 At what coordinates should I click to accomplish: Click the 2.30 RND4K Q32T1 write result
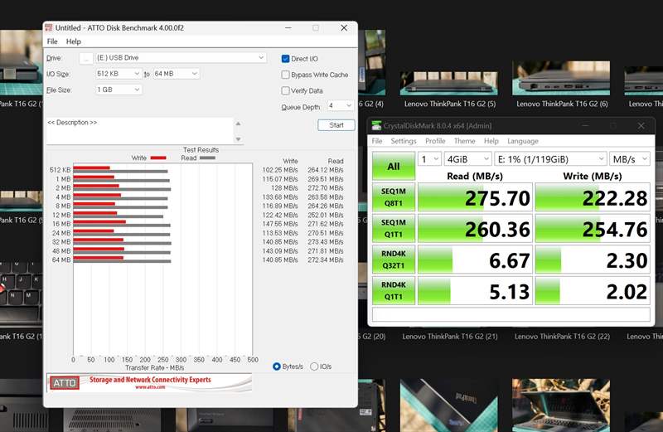pyautogui.click(x=593, y=260)
